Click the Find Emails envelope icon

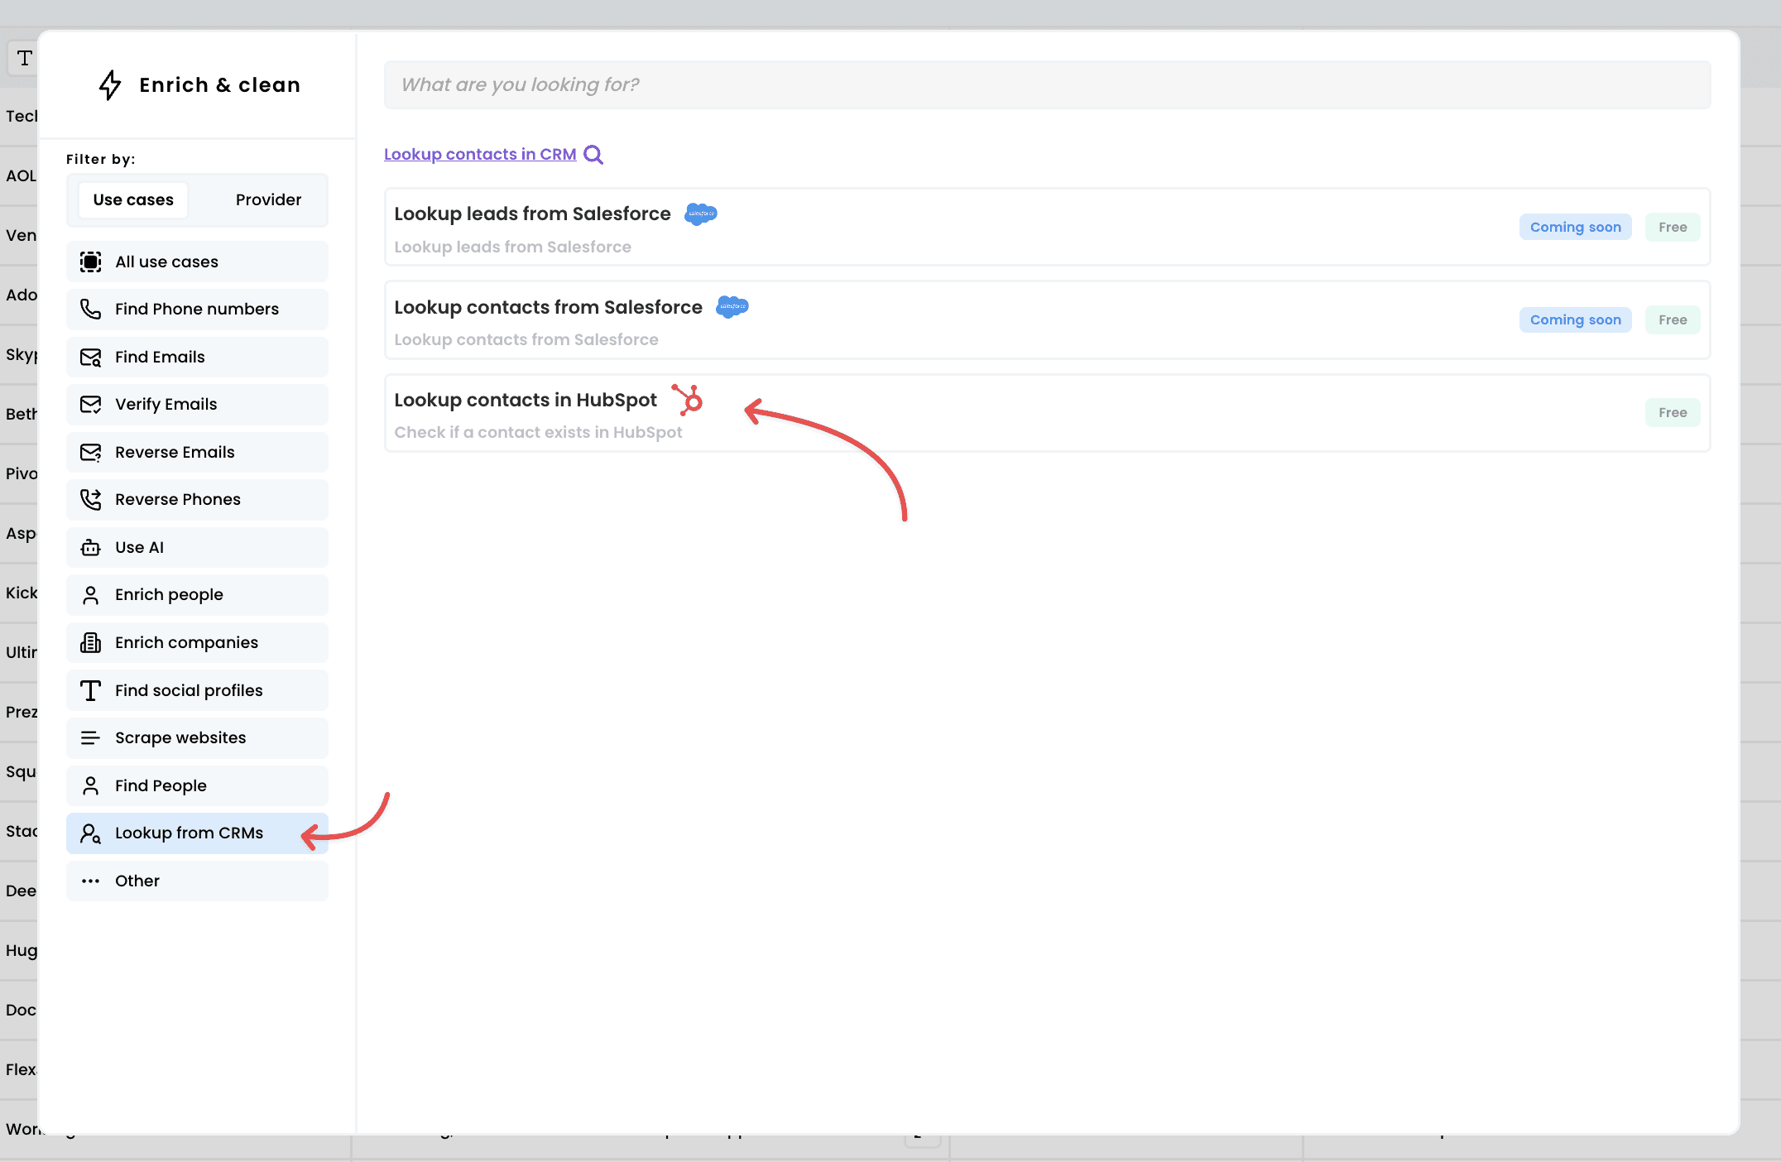90,357
